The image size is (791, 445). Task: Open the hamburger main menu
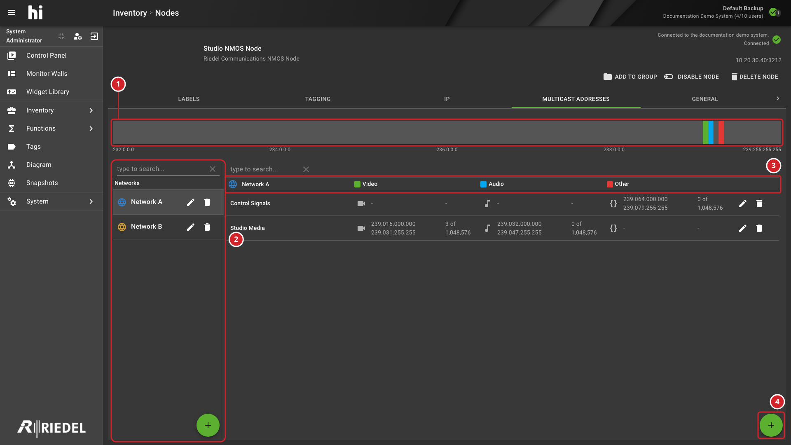coord(12,13)
